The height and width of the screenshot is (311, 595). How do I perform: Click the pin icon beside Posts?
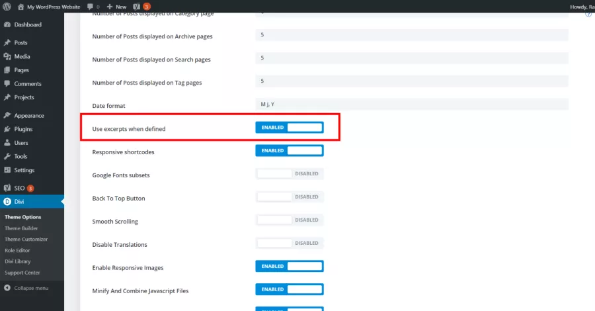point(7,42)
